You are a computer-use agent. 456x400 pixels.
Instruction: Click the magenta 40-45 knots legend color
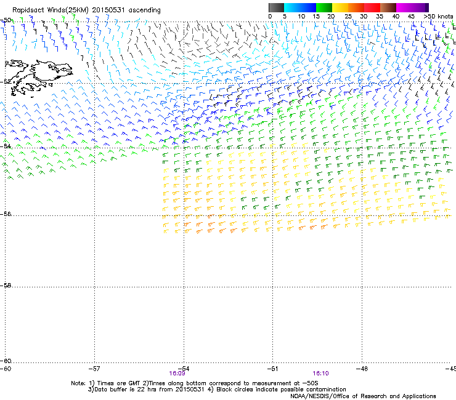coord(404,7)
